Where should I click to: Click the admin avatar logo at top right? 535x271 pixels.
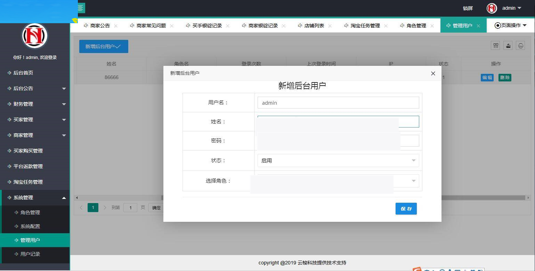coord(492,8)
